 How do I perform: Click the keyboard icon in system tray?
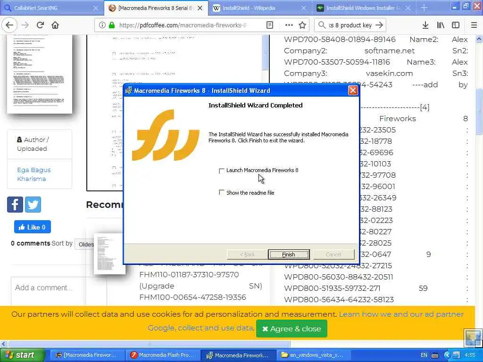point(435,355)
